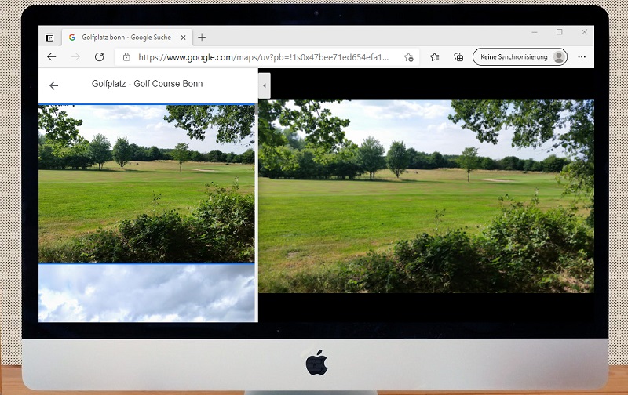Screen dimensions: 628x395
Task: Go back to previous page in browser
Action: [51, 57]
